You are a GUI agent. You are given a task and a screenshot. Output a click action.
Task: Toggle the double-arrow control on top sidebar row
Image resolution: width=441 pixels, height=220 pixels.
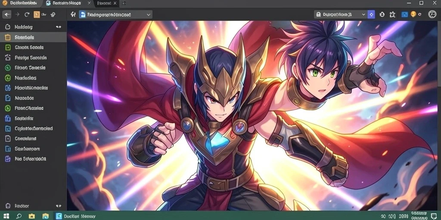(59, 27)
